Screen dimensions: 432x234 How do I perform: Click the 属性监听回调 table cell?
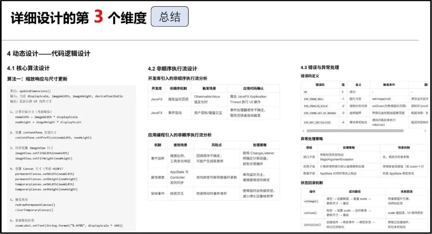(178, 99)
